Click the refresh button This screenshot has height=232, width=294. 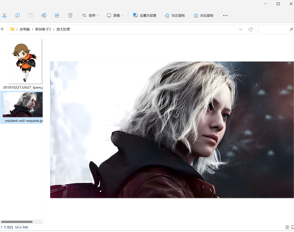pos(250,29)
